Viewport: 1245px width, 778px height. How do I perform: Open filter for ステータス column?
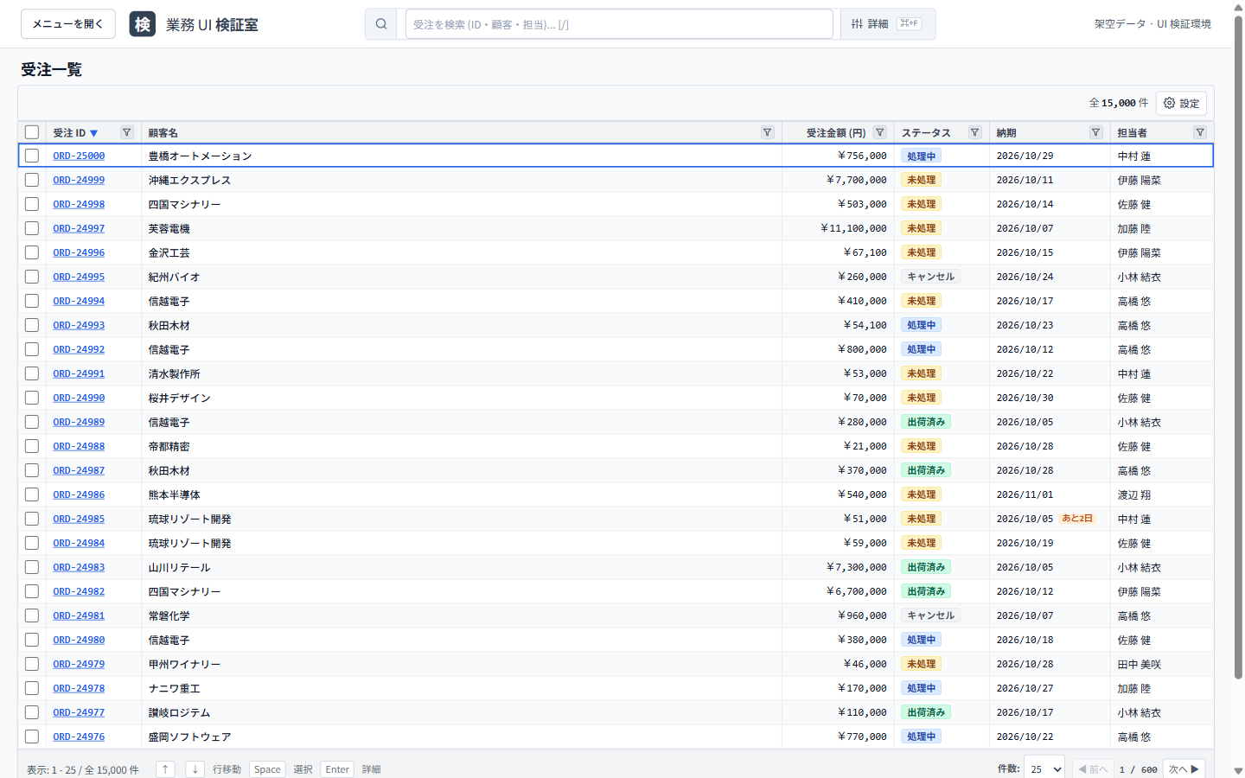pos(975,132)
